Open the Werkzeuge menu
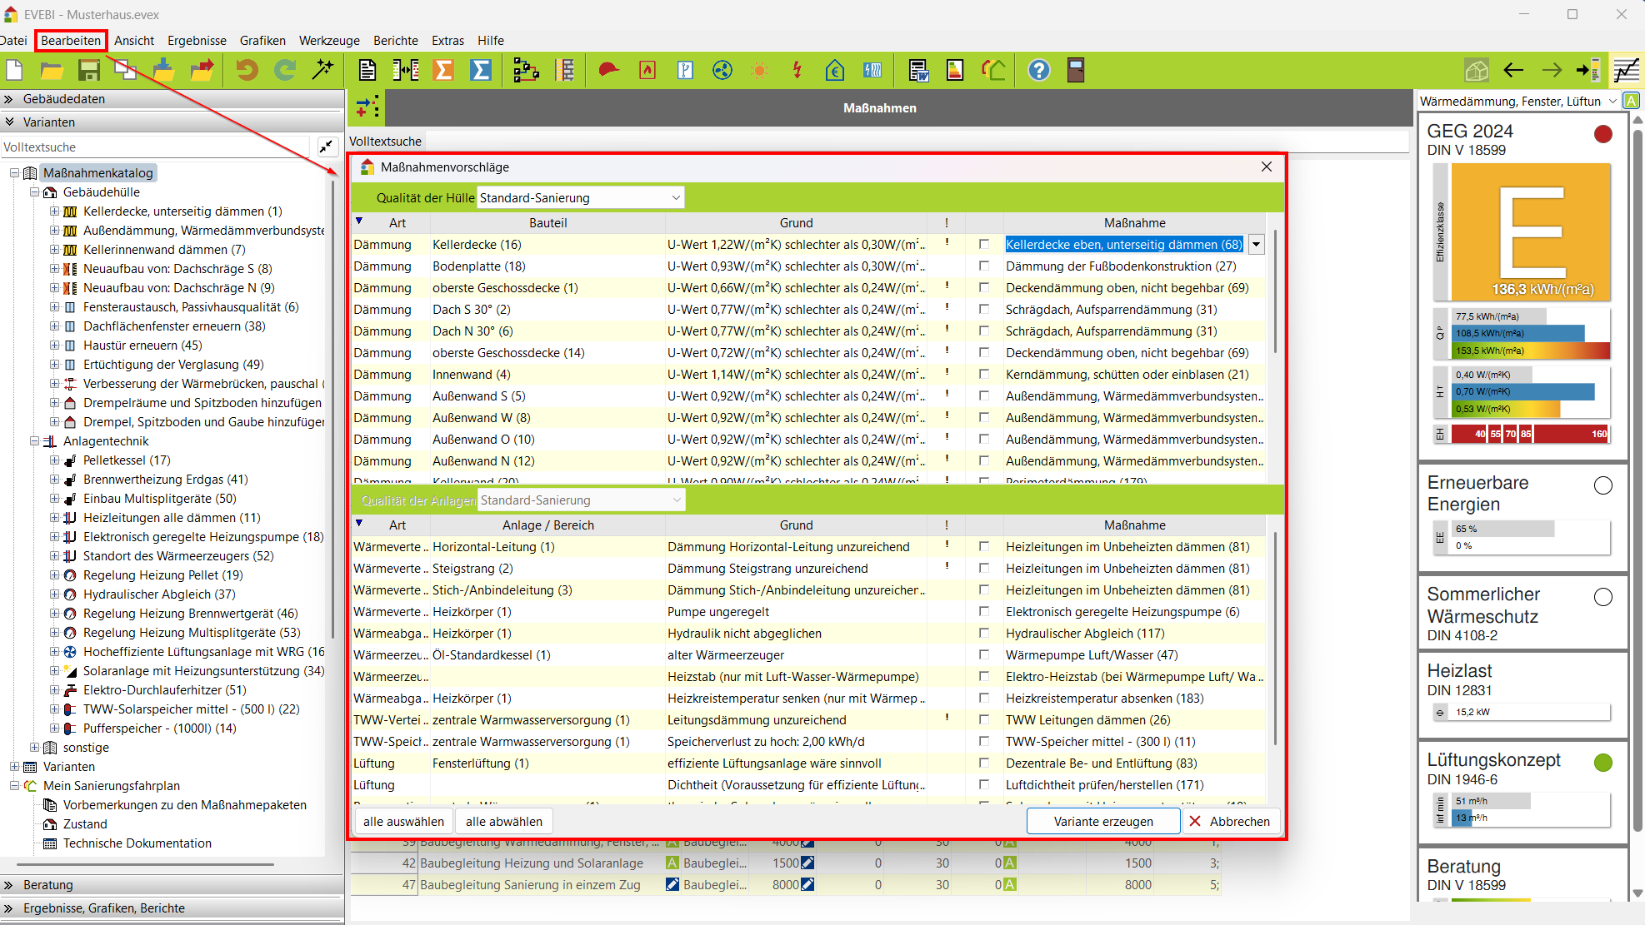 click(329, 41)
